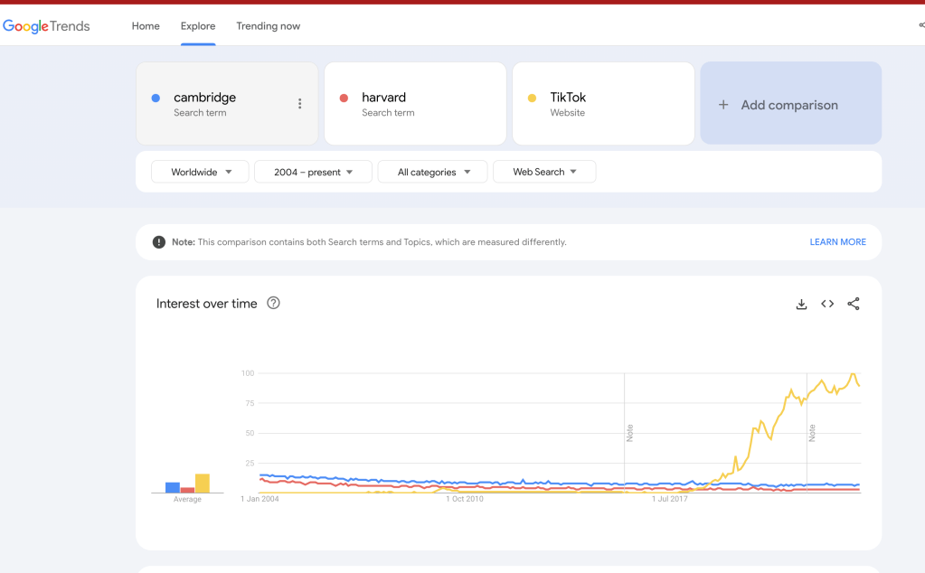This screenshot has height=573, width=925.
Task: Click the red harvard average bar
Action: [x=187, y=490]
